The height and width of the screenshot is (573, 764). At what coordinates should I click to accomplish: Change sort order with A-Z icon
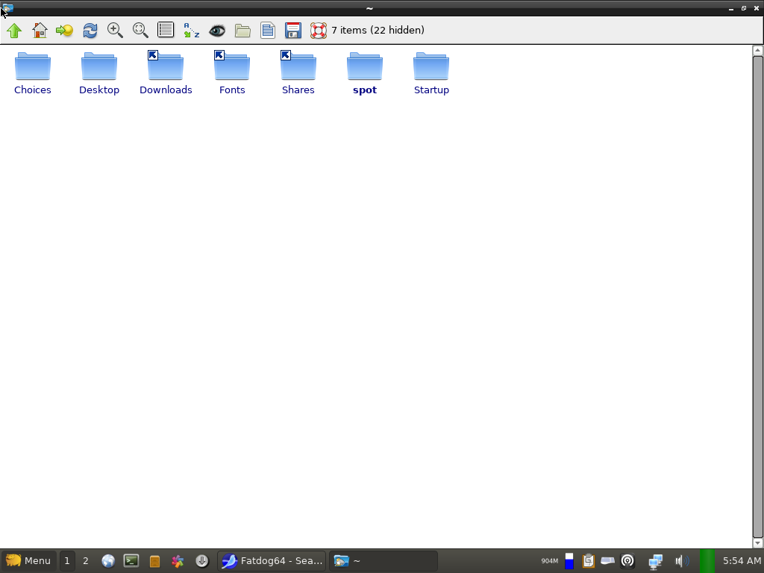click(x=191, y=31)
